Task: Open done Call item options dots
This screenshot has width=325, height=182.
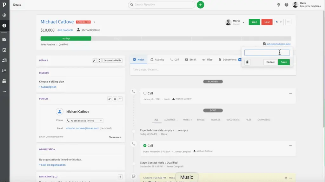Action: tap(290, 146)
